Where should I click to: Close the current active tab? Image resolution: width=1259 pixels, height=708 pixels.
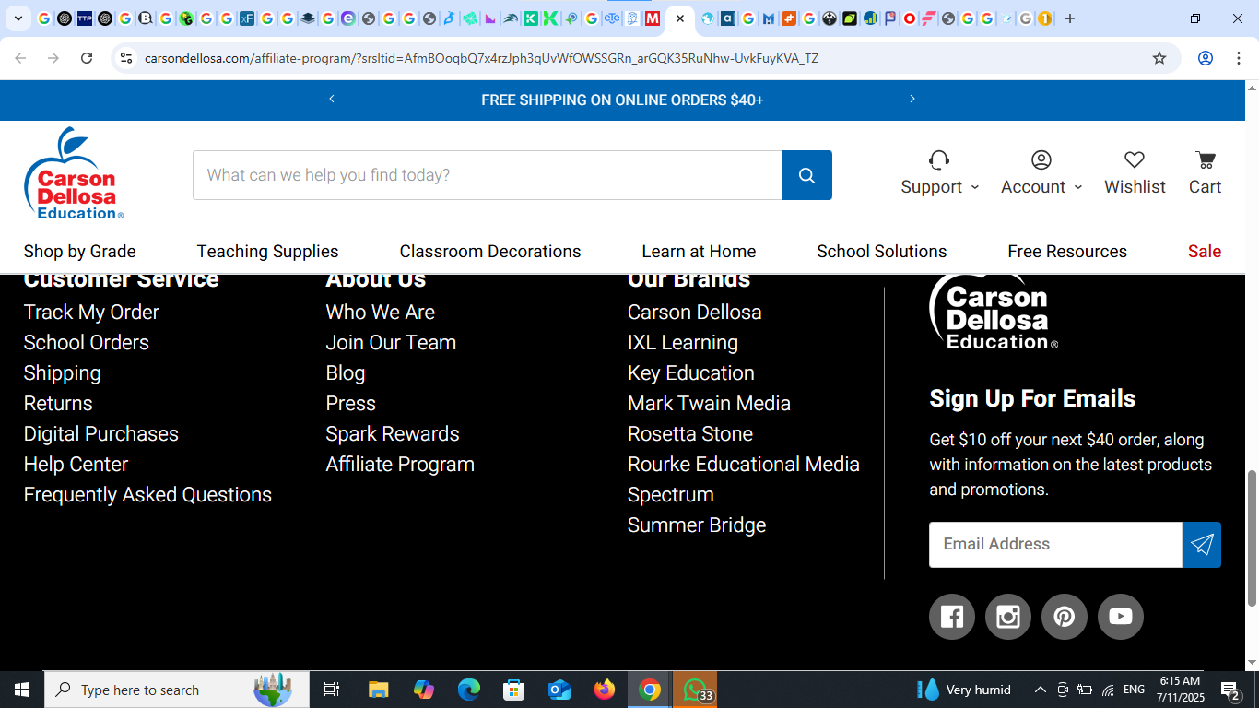pos(680,18)
